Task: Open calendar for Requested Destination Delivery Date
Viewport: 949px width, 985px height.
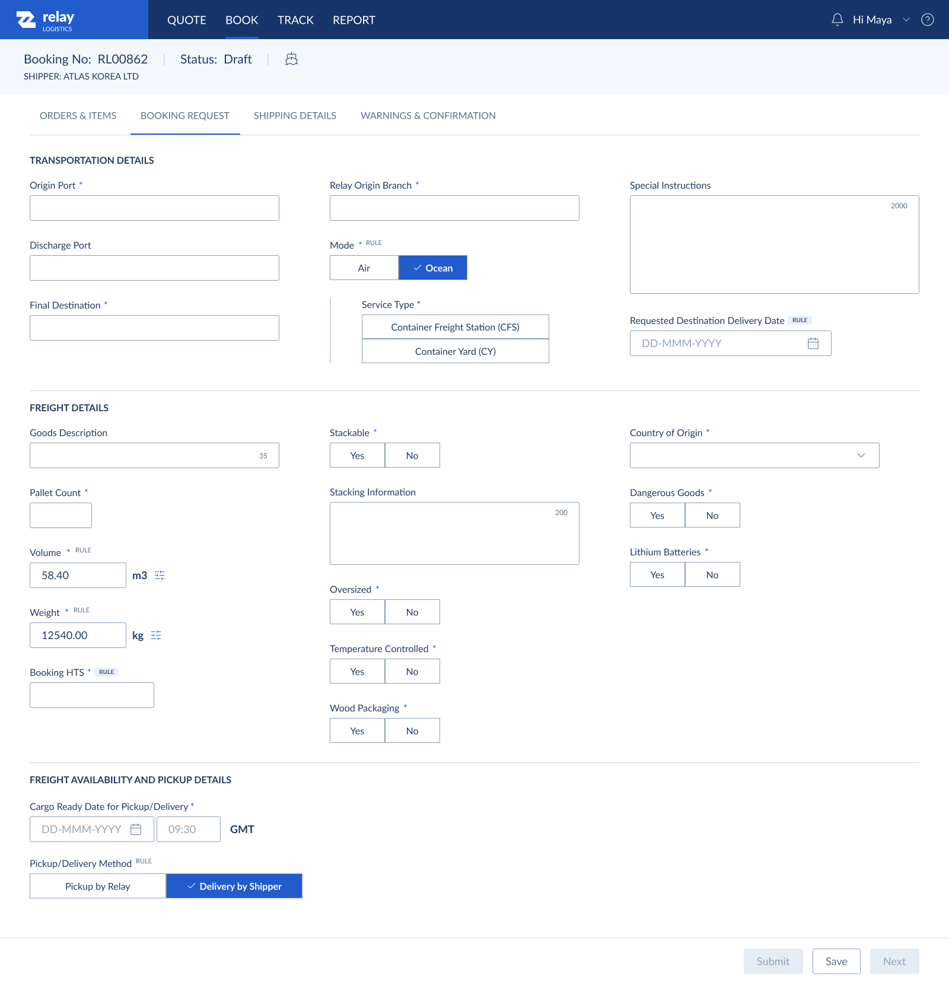Action: coord(813,344)
